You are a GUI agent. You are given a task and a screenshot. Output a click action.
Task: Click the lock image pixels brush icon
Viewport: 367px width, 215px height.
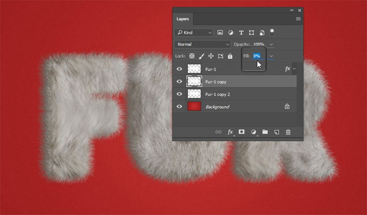pos(201,56)
